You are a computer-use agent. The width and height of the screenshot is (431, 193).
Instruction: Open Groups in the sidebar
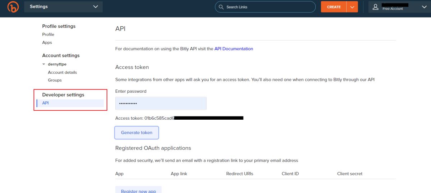coord(55,80)
